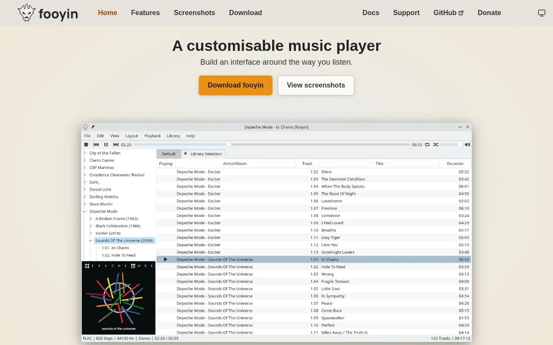Expand the A Broken Frame (1982) album

[91, 219]
